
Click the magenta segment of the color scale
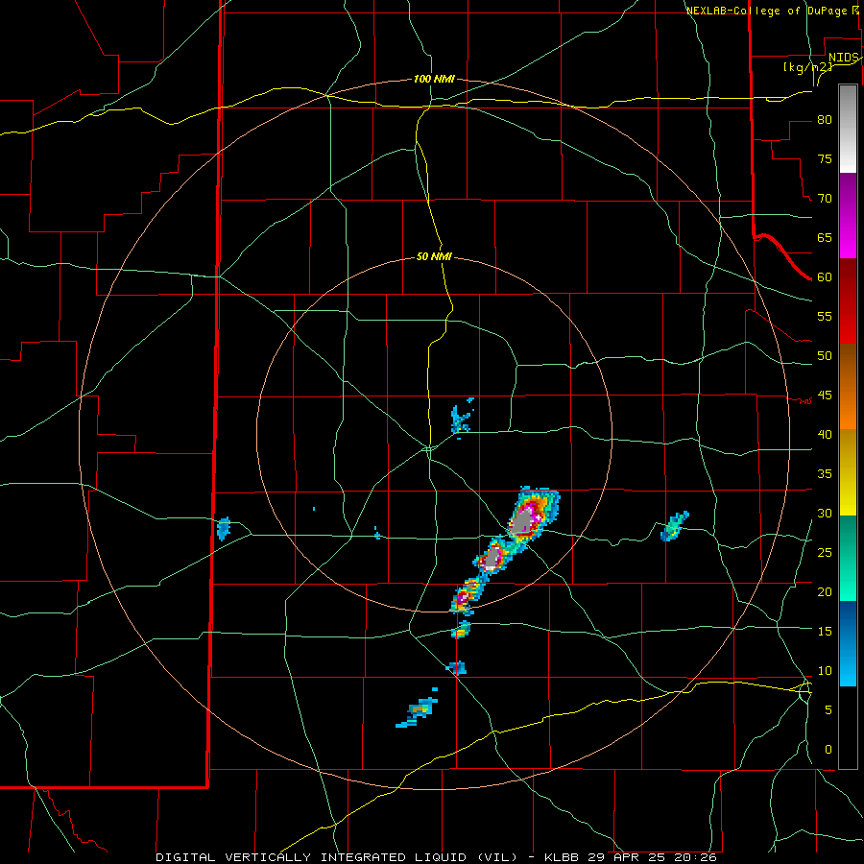pos(848,215)
